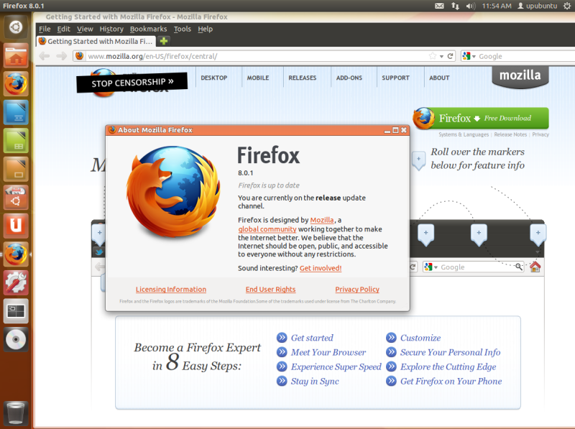This screenshot has height=429, width=575.
Task: Open Systems & Languages link
Action: (464, 134)
